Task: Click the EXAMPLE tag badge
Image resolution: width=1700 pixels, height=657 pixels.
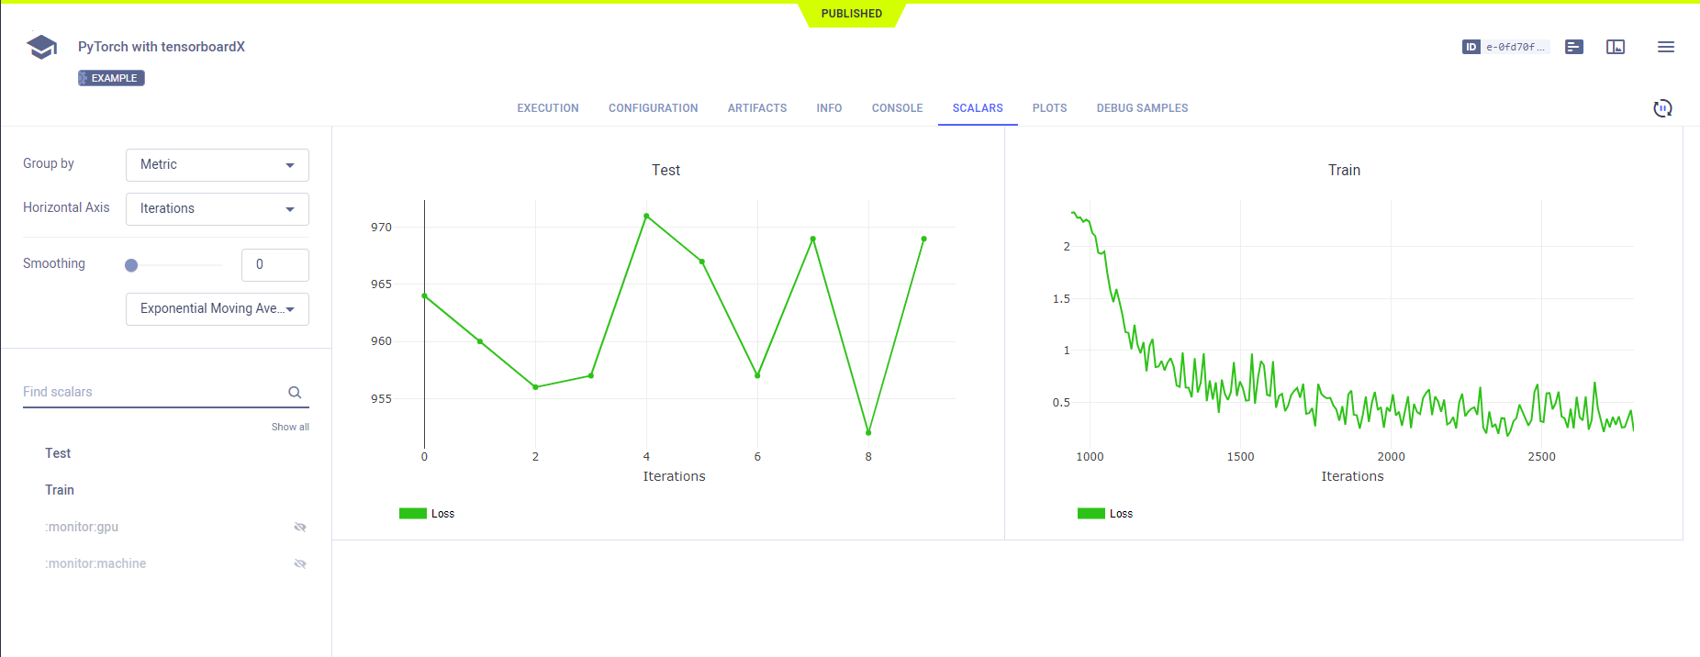Action: coord(112,78)
